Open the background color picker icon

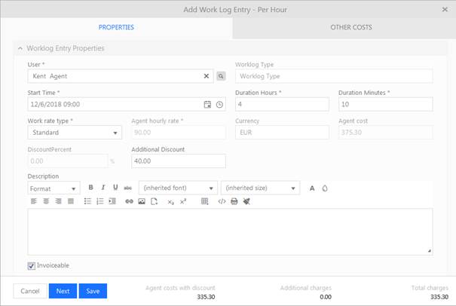pyautogui.click(x=325, y=188)
